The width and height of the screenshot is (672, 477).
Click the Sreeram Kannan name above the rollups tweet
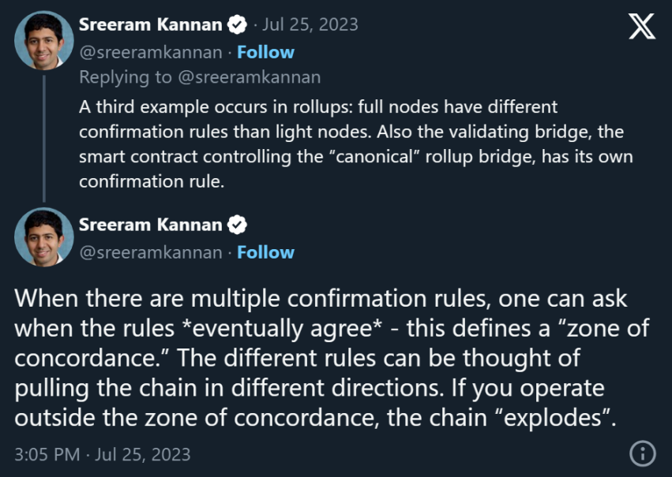150,24
